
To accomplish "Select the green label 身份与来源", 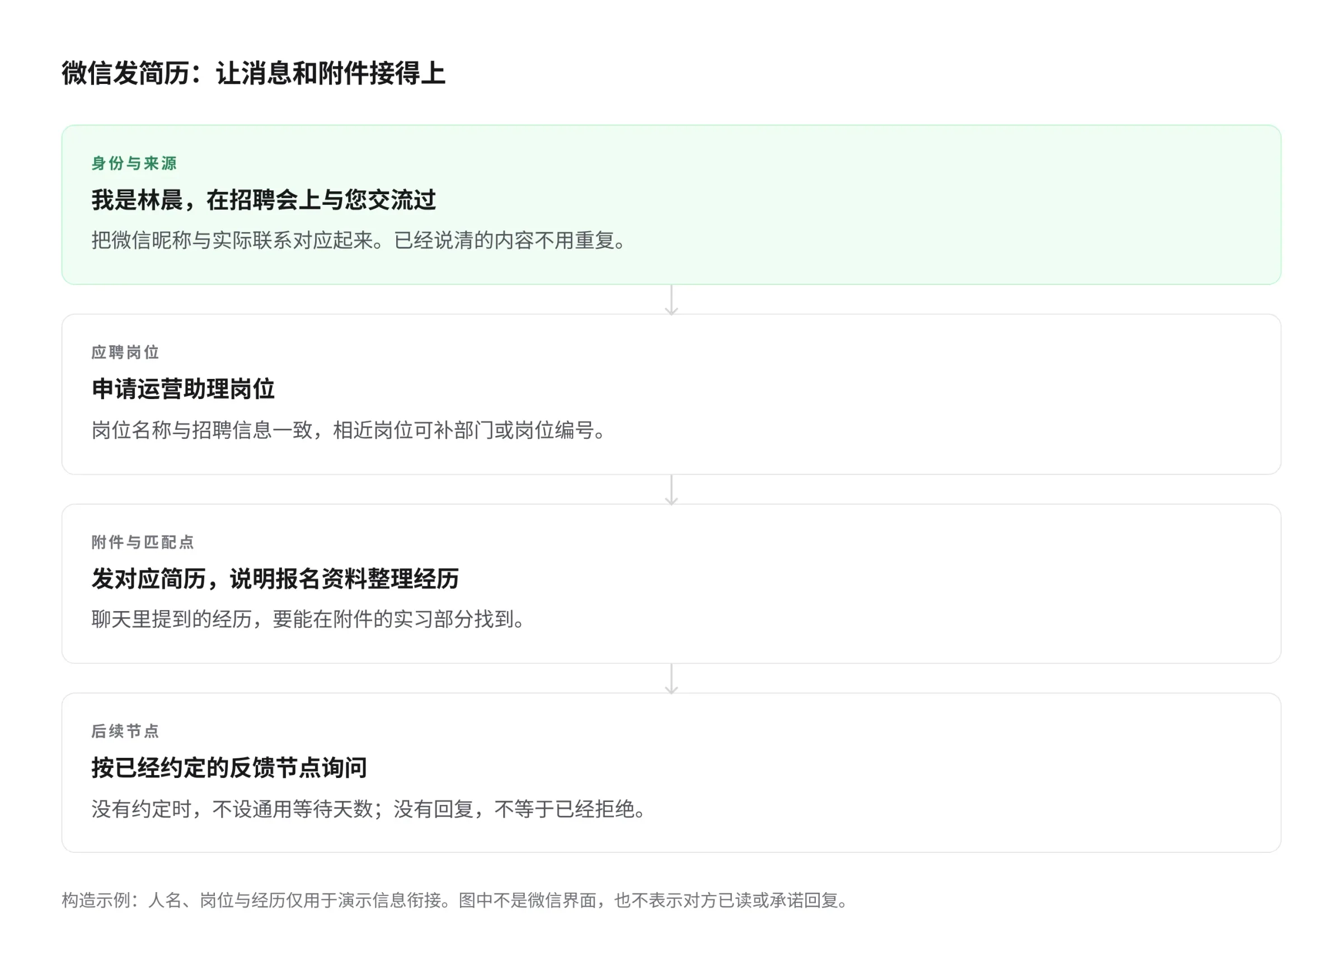I will coord(134,163).
